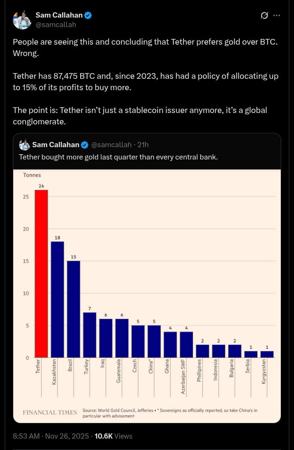This screenshot has height=450, width=294.
Task: Click the top "Sam Callahan" display name
Action: pyautogui.click(x=59, y=16)
